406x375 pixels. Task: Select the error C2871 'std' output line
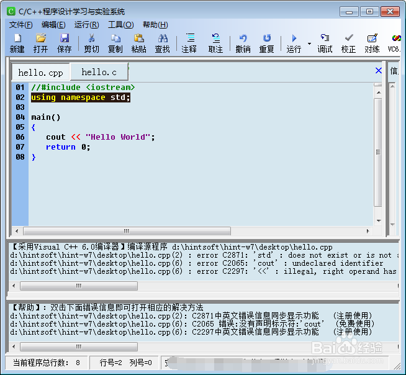point(204,255)
